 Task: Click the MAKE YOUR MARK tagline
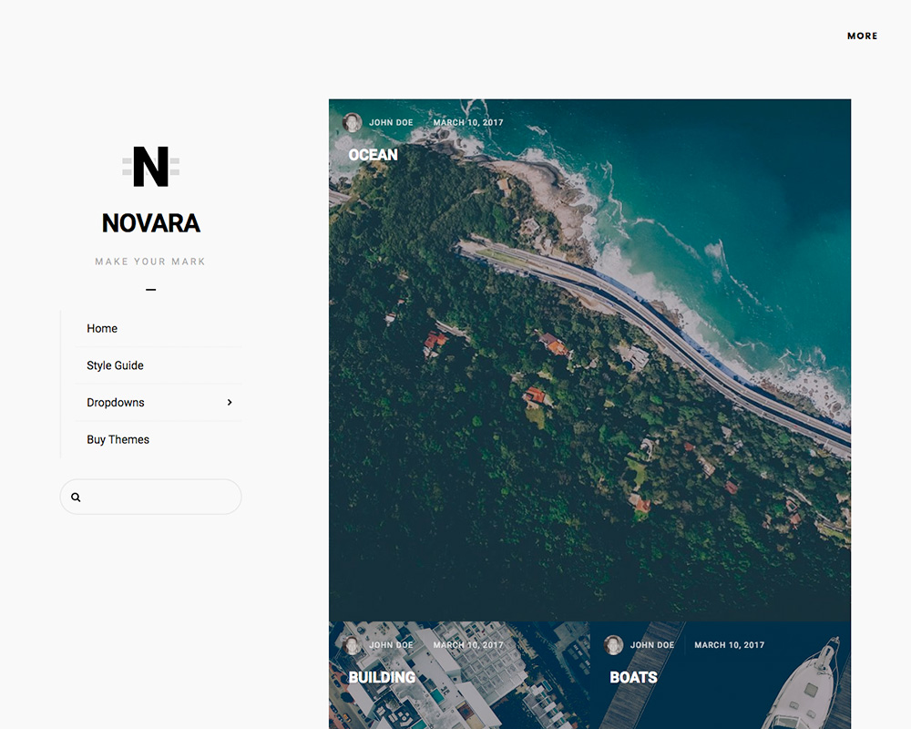149,262
